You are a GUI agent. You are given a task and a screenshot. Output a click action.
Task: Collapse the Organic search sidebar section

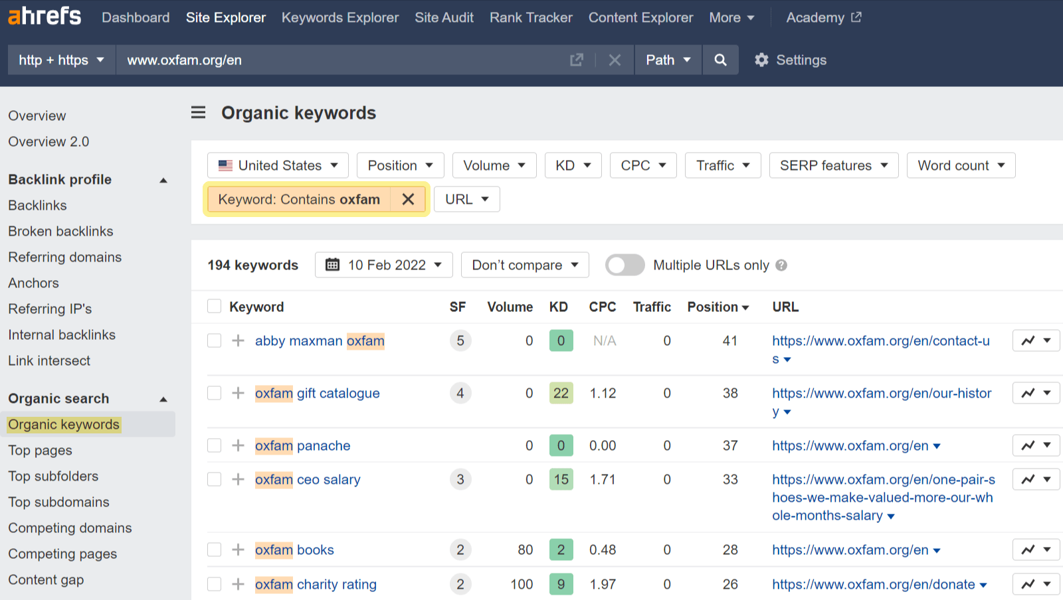(163, 398)
